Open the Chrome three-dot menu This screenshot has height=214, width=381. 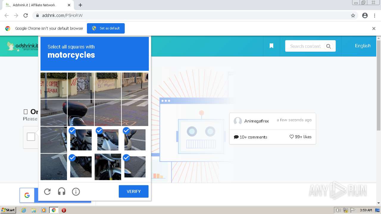click(x=375, y=15)
